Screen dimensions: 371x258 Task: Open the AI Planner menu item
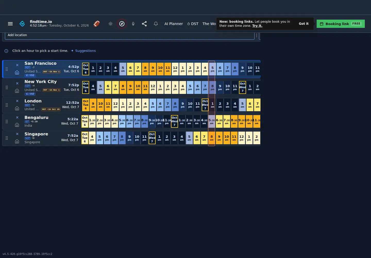174,24
